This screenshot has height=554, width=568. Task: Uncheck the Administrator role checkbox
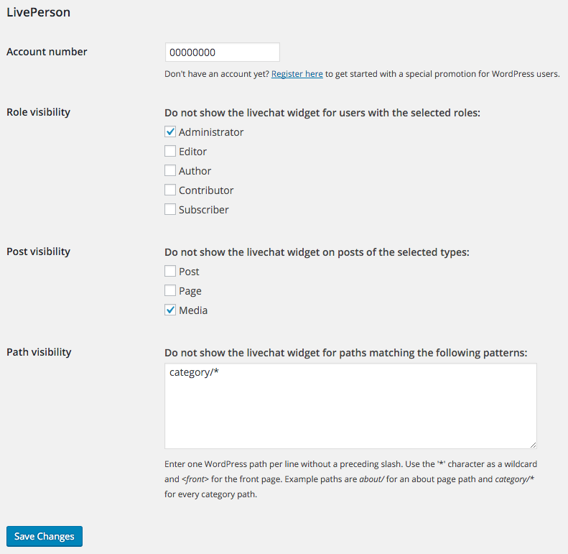tap(170, 132)
